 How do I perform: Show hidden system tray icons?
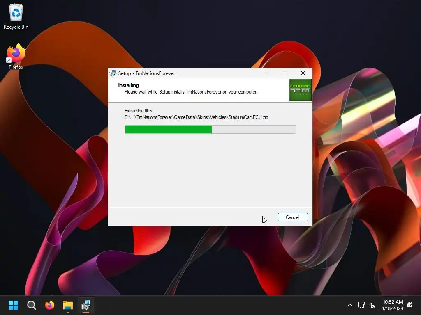click(350, 305)
